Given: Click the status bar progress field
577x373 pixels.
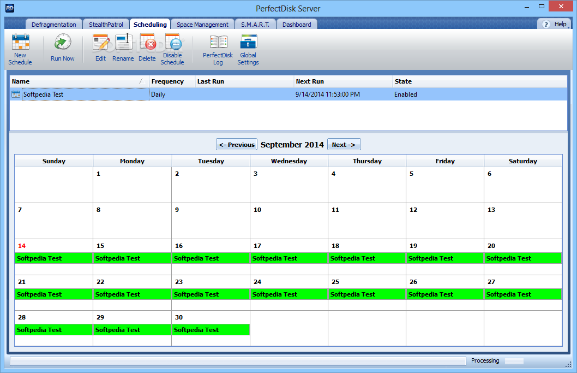Looking at the screenshot, I should tap(238, 361).
